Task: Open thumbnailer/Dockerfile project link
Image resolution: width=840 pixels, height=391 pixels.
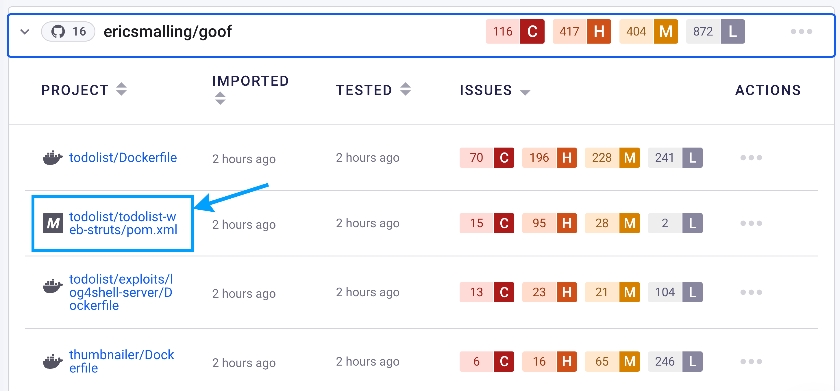Action: point(121,361)
